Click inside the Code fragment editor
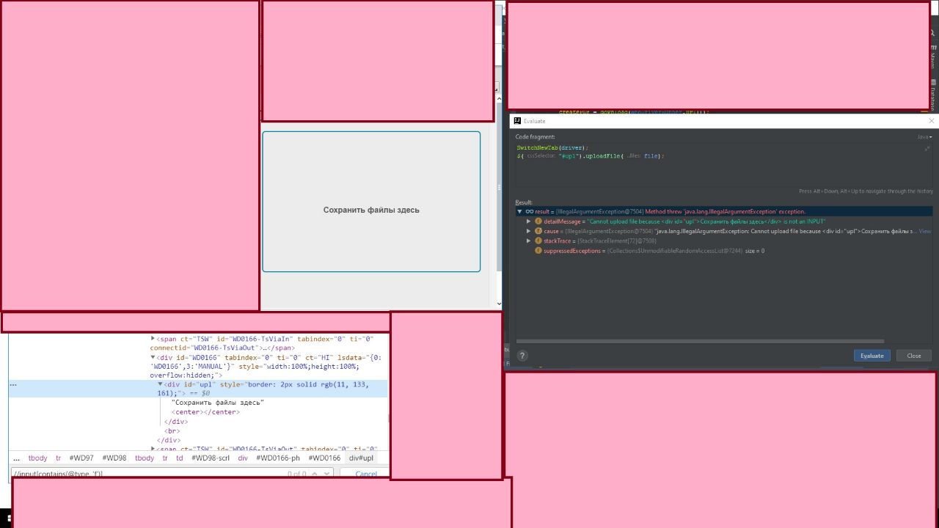939x528 pixels. tap(723, 165)
